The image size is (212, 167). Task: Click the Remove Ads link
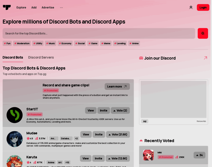coord(201,121)
